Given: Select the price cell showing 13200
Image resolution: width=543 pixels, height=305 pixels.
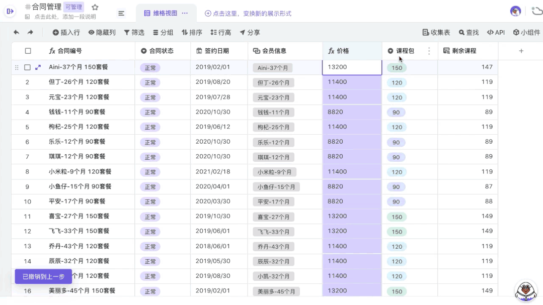Looking at the screenshot, I should 352,67.
